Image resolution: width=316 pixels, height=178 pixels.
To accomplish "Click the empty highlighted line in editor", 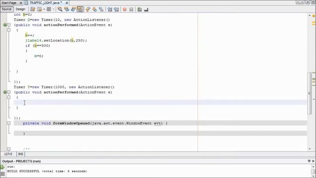I will click(160, 102).
